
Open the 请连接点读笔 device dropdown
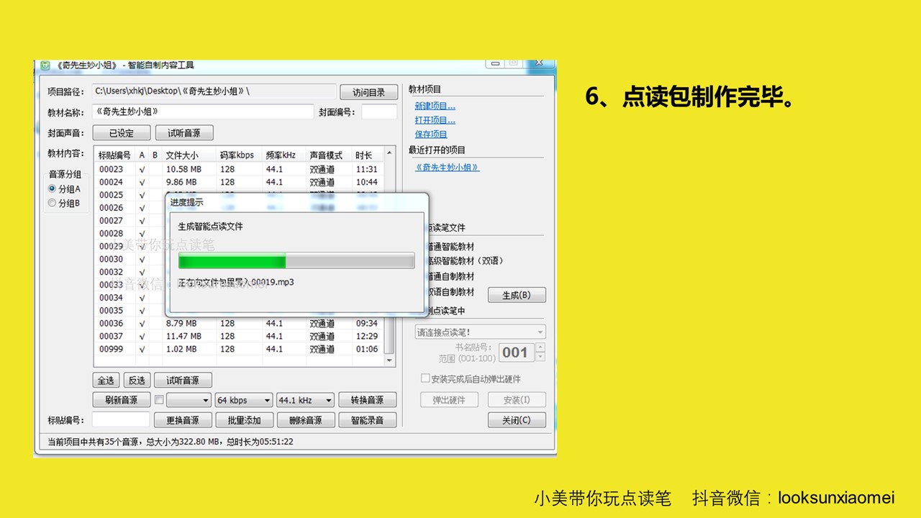(480, 332)
